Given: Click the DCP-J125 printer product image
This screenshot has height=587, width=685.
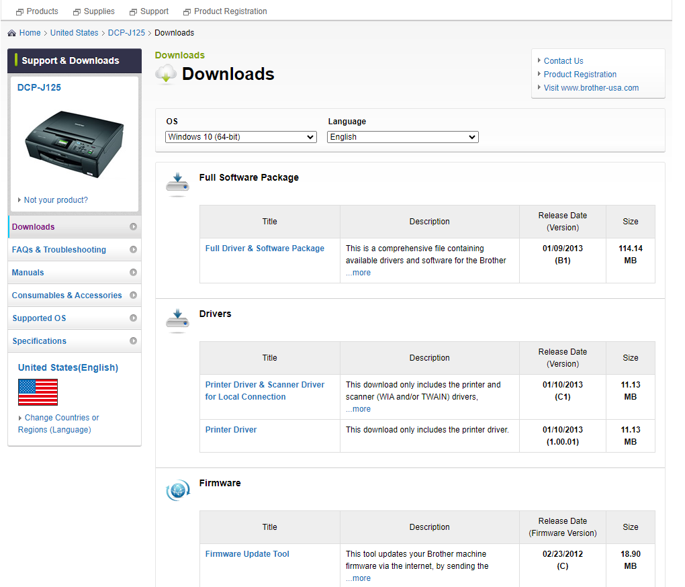Looking at the screenshot, I should pyautogui.click(x=75, y=144).
